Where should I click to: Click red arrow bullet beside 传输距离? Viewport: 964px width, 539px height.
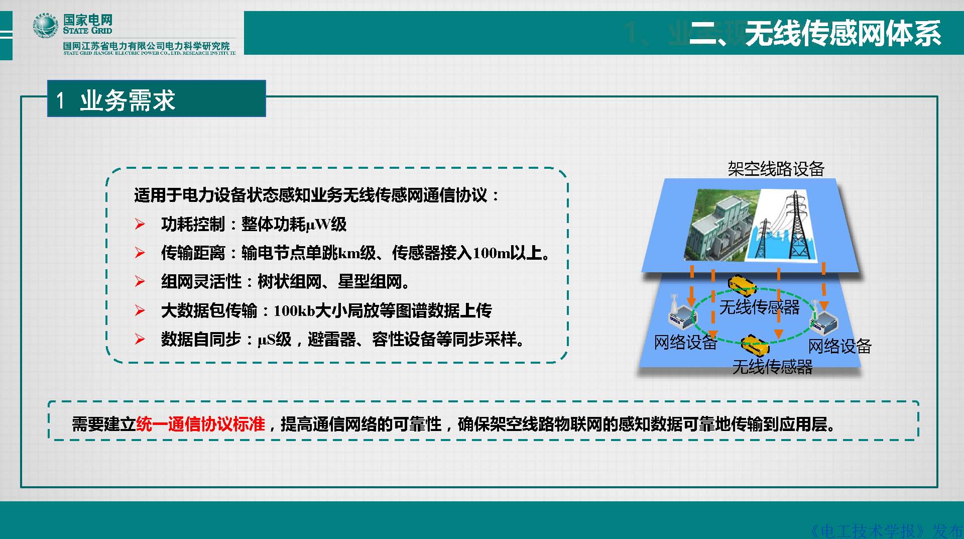tap(140, 253)
